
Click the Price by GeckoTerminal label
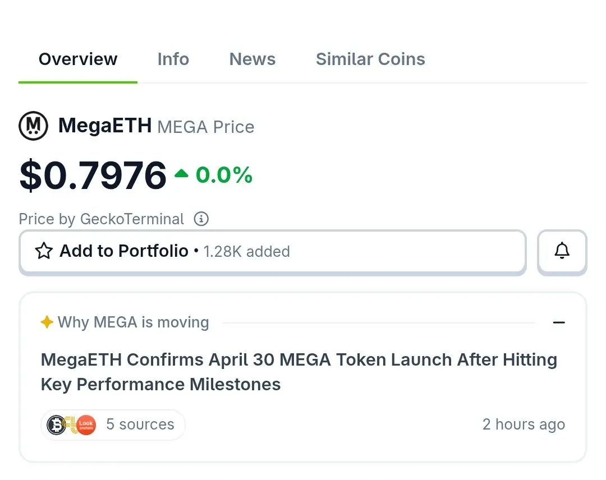tap(101, 219)
